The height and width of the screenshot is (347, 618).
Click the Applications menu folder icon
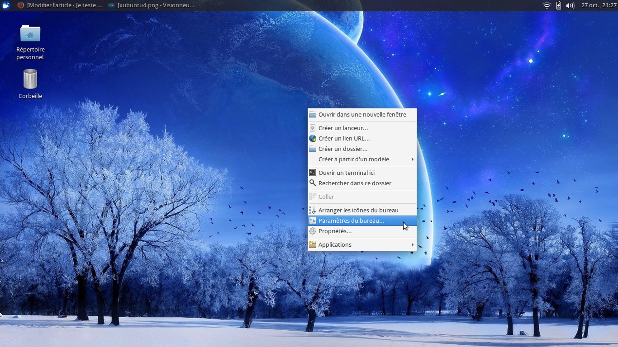click(x=313, y=244)
